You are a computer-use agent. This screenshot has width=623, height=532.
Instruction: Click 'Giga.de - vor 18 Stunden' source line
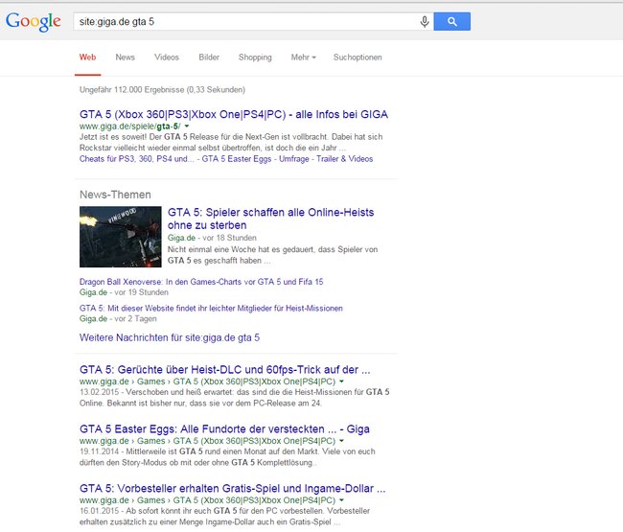coord(212,238)
